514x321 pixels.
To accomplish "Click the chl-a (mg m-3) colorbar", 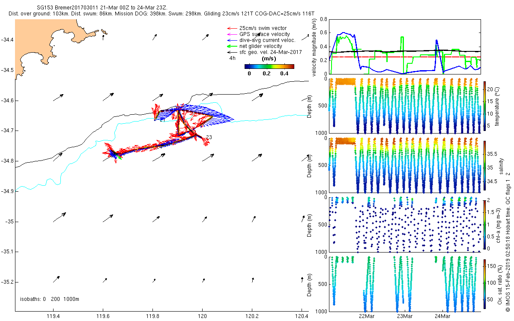I will coord(484,224).
